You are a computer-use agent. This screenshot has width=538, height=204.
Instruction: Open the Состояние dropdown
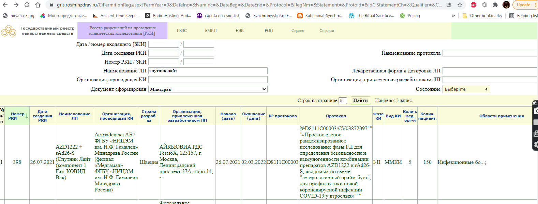point(466,89)
